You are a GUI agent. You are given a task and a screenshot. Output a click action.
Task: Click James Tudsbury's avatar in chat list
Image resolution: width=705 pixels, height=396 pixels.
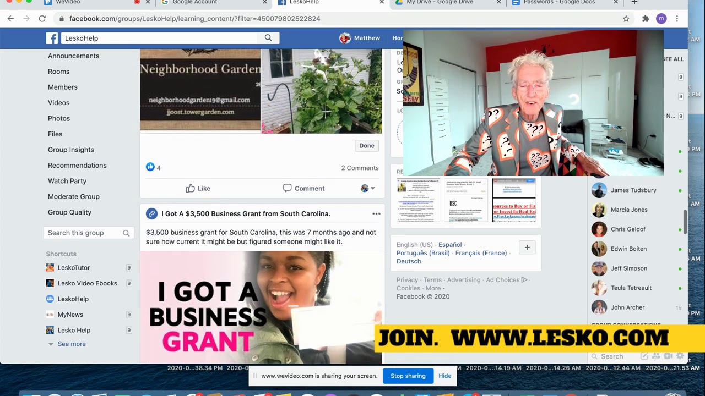tap(599, 190)
